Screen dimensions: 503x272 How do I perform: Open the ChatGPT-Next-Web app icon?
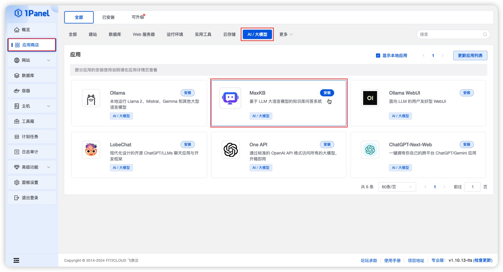370,150
